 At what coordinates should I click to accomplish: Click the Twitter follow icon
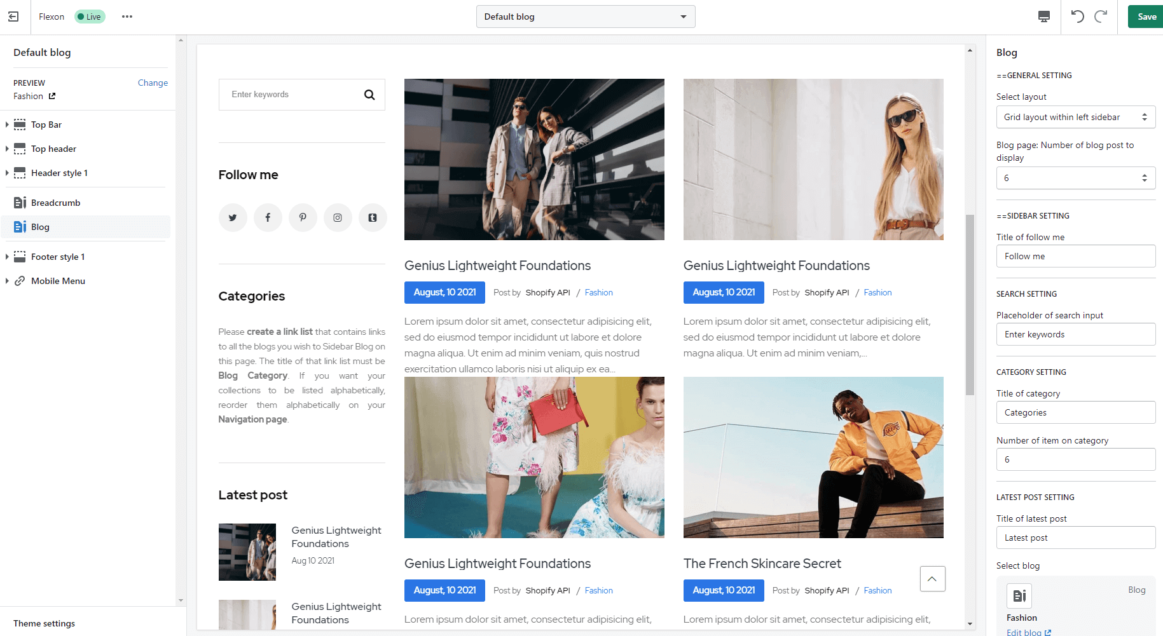pos(233,218)
